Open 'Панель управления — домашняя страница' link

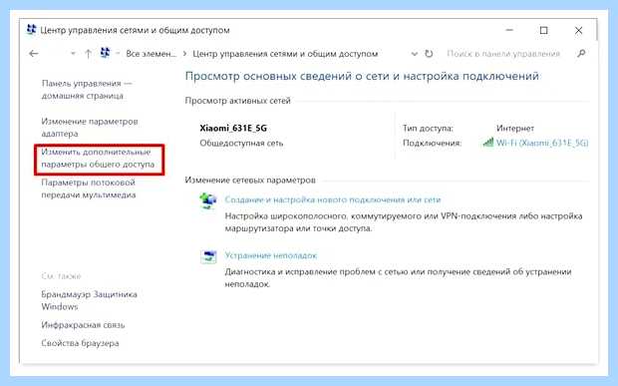pyautogui.click(x=87, y=90)
